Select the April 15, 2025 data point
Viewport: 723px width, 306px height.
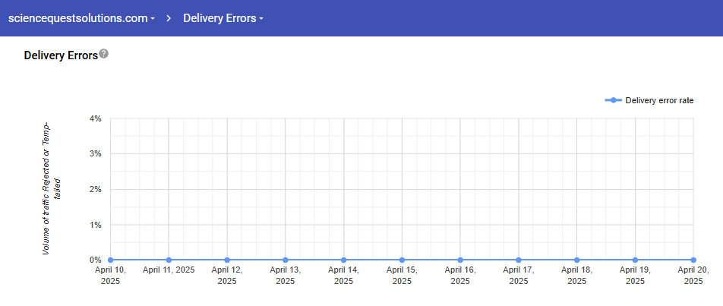(402, 260)
